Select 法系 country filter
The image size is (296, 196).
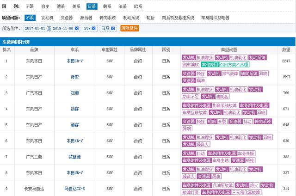click(123, 6)
